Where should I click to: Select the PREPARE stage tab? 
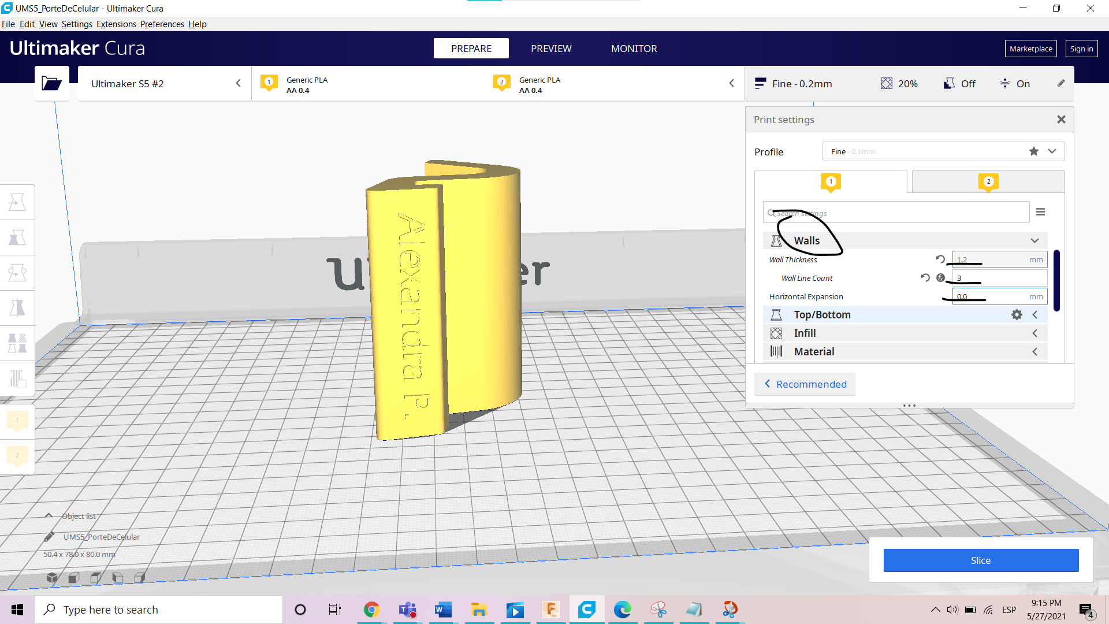click(x=471, y=49)
